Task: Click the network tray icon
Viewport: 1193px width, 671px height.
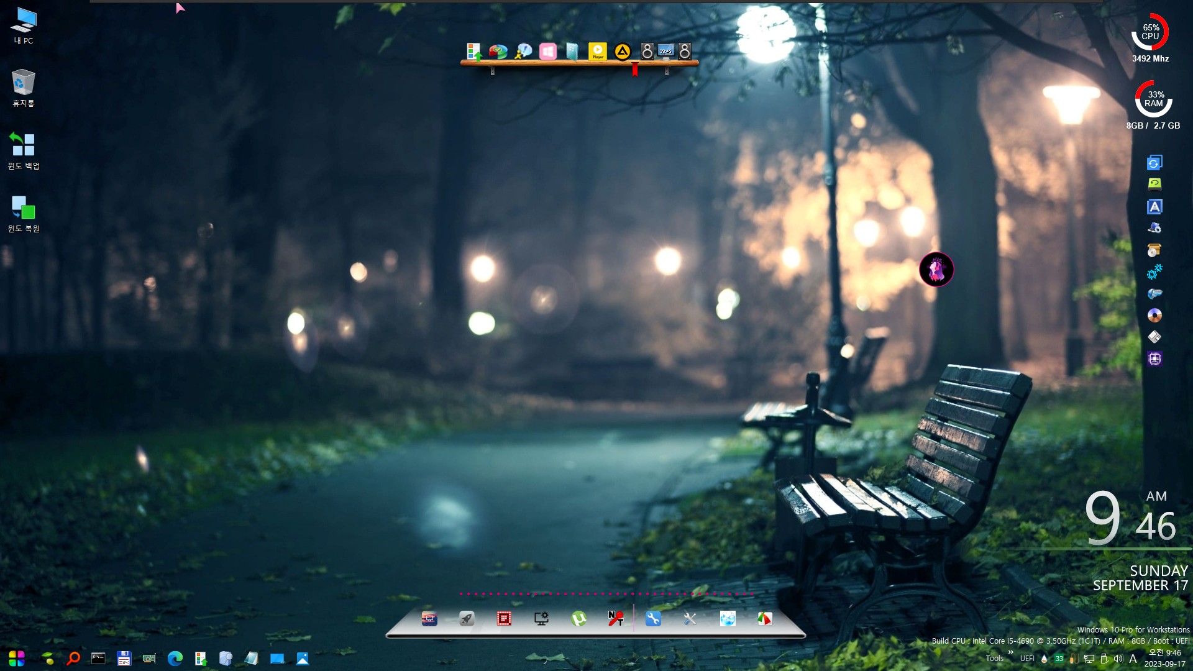Action: (1089, 659)
